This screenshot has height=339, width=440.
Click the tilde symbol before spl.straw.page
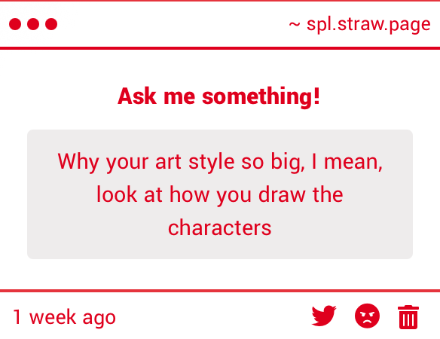(x=295, y=25)
